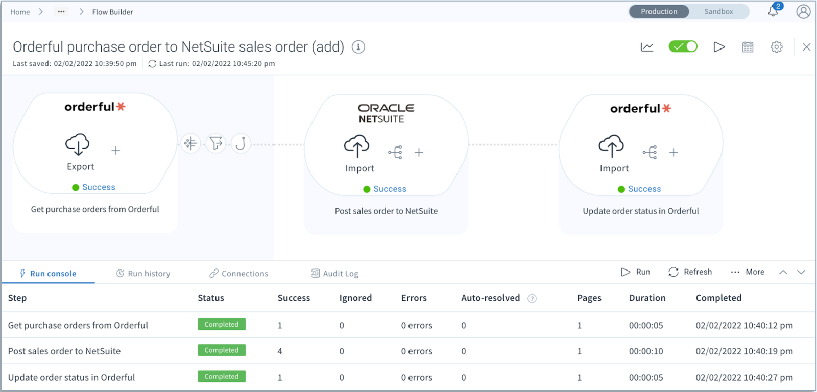
Task: Add a processor to NetSuite import
Action: [419, 152]
